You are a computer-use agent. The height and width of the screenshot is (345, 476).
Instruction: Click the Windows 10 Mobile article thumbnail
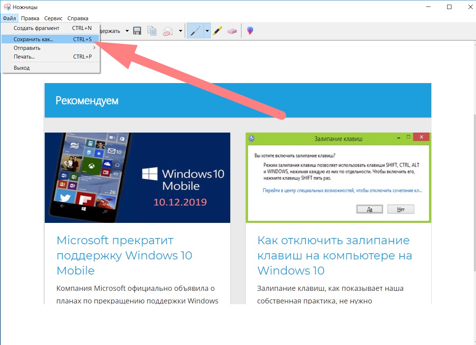(x=137, y=178)
